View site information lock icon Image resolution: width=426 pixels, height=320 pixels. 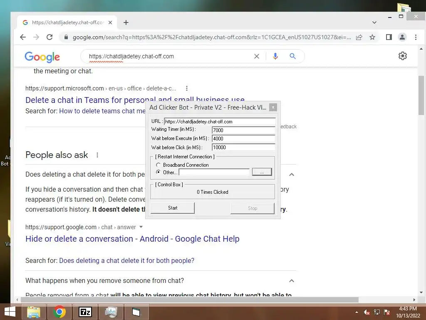(x=66, y=37)
